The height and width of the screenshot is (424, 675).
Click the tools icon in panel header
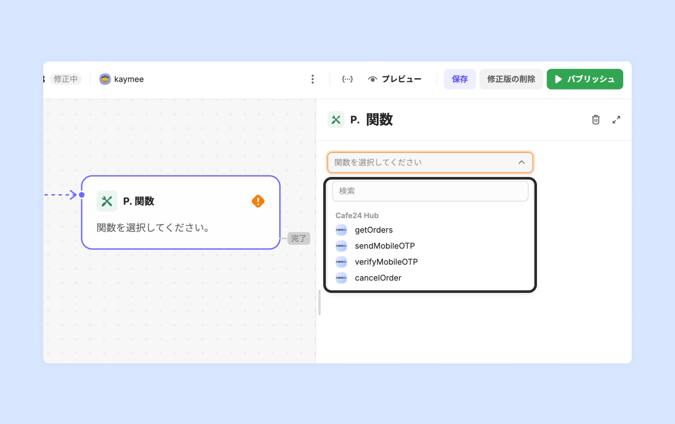point(336,120)
